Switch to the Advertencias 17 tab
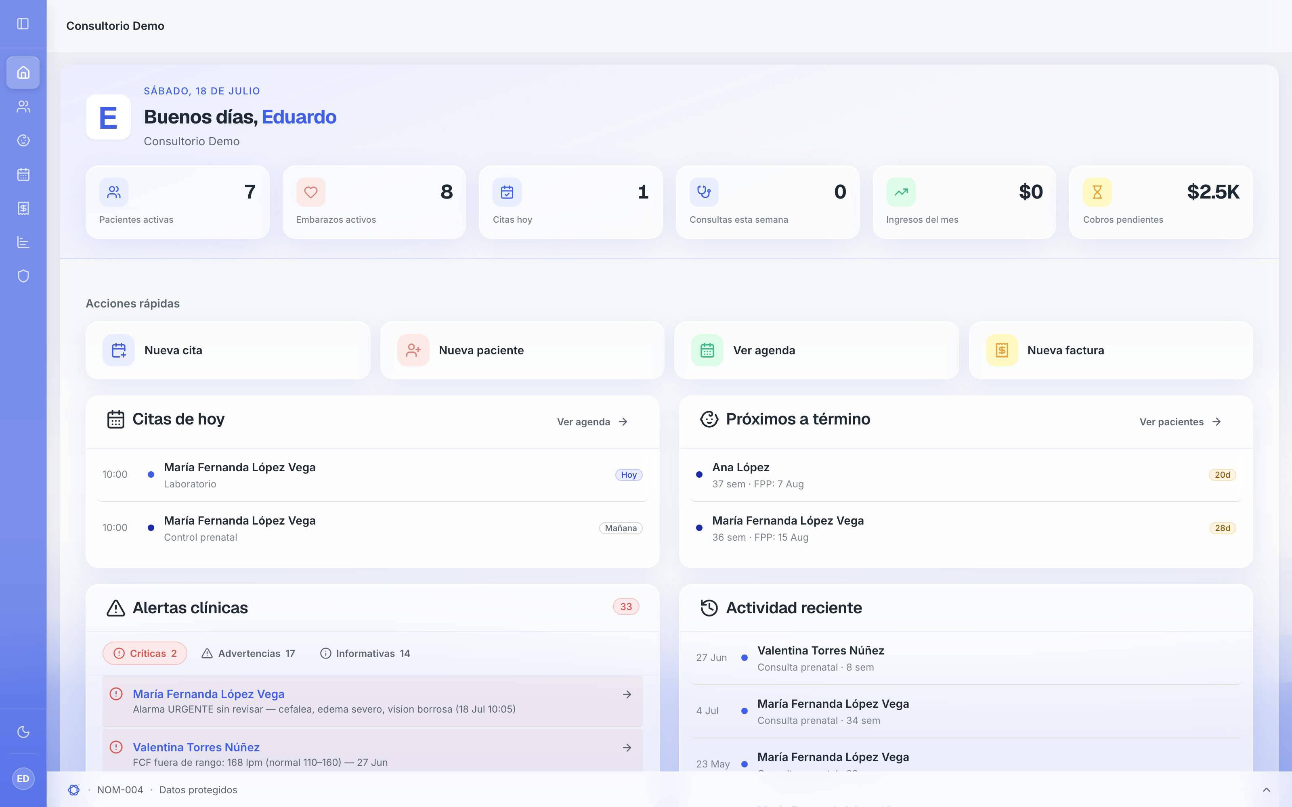 (x=248, y=653)
